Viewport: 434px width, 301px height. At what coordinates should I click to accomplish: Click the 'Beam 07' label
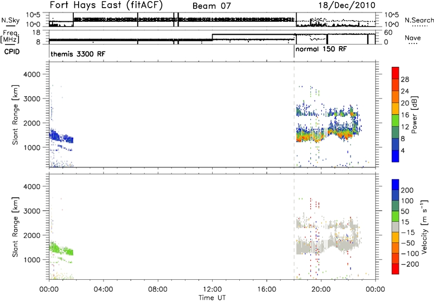pos(212,6)
